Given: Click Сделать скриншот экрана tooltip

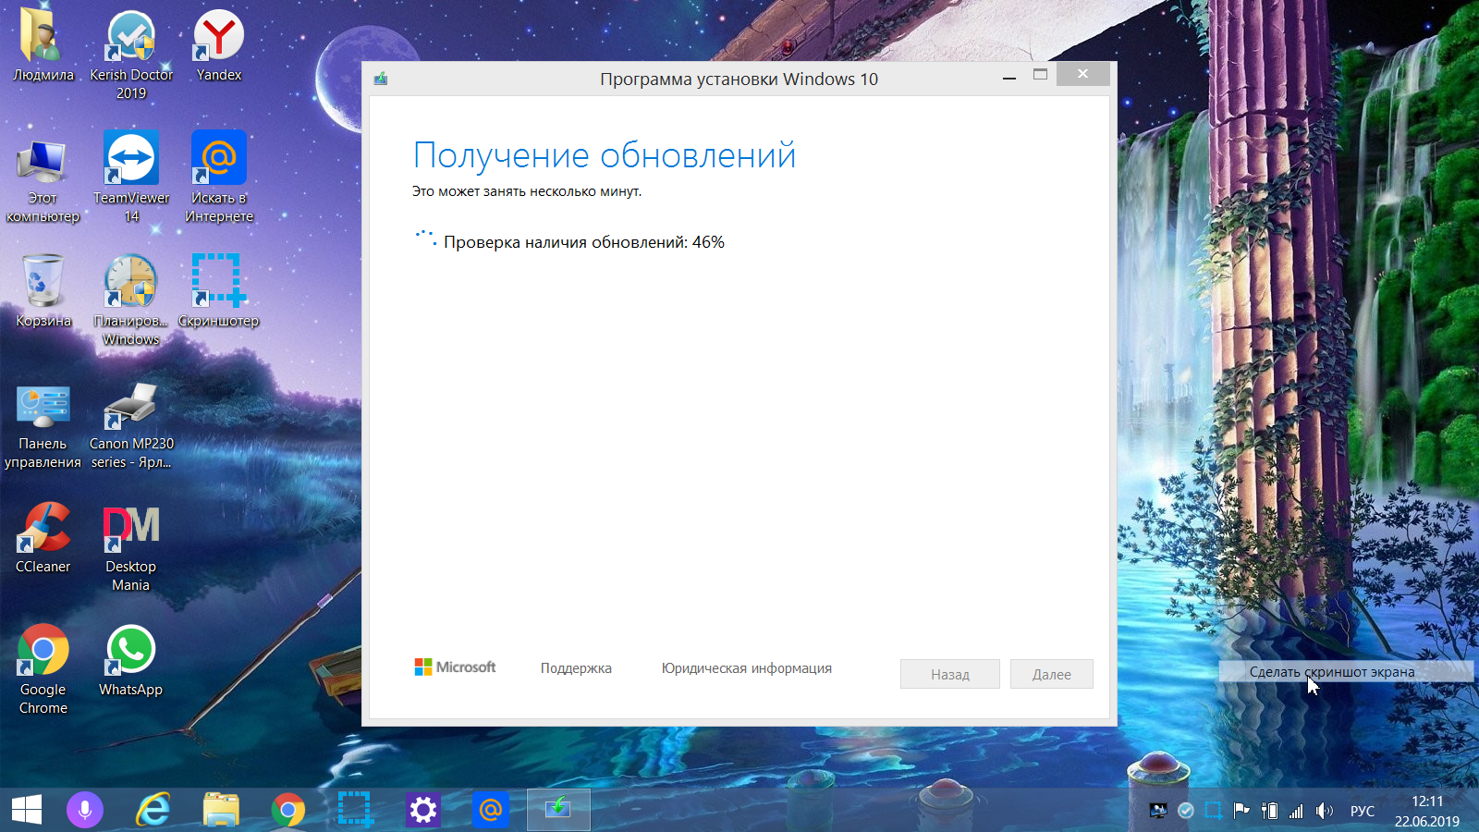Looking at the screenshot, I should point(1345,672).
